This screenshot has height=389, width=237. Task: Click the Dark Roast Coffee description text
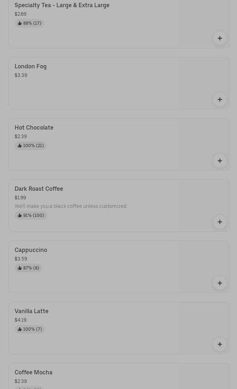[x=70, y=206]
